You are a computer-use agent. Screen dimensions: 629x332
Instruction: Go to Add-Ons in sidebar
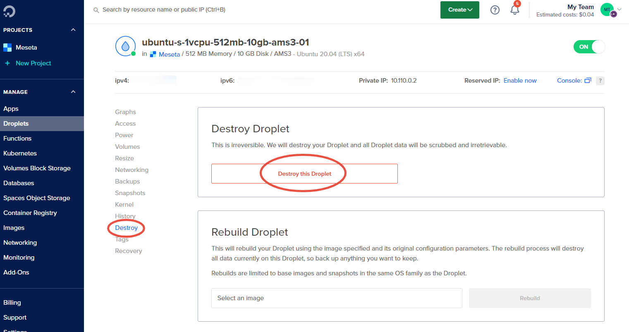[16, 272]
